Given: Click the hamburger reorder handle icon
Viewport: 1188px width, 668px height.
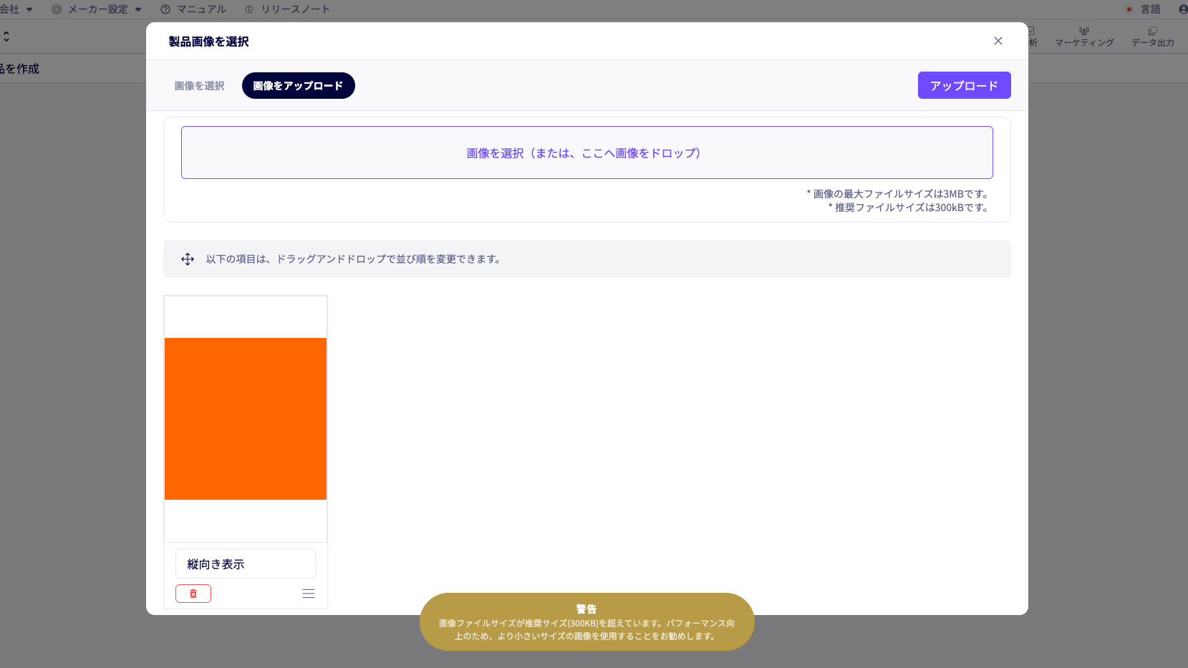Looking at the screenshot, I should pos(309,594).
